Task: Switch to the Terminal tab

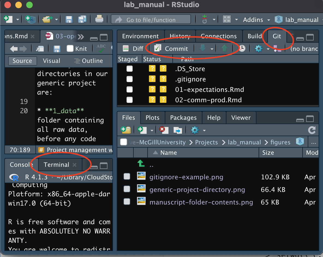Action: pyautogui.click(x=56, y=165)
